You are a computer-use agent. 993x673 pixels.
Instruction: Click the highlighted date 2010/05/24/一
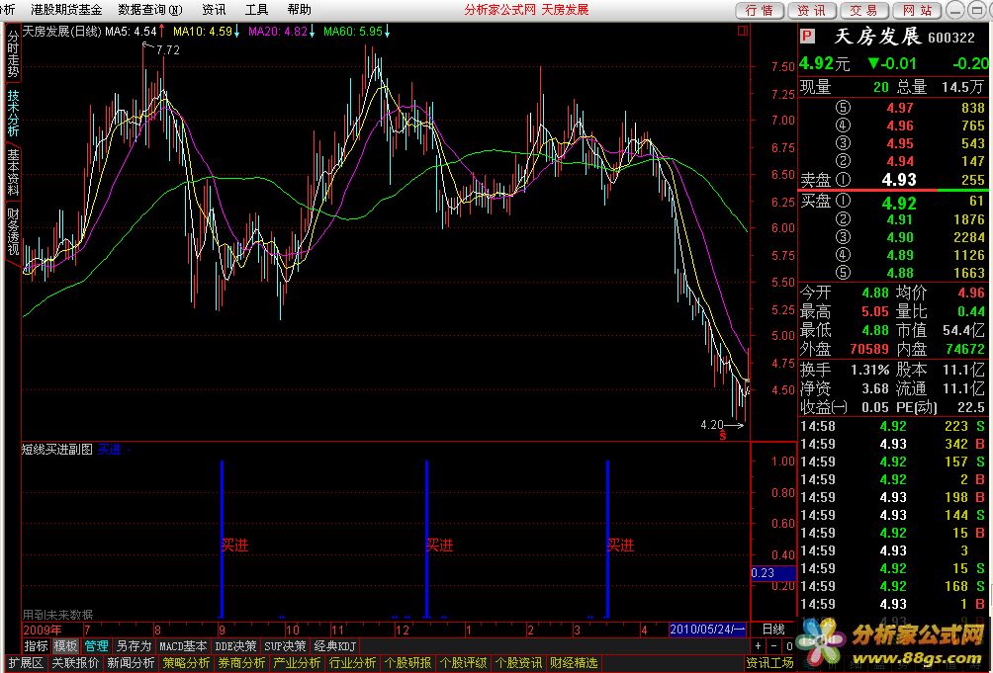708,630
